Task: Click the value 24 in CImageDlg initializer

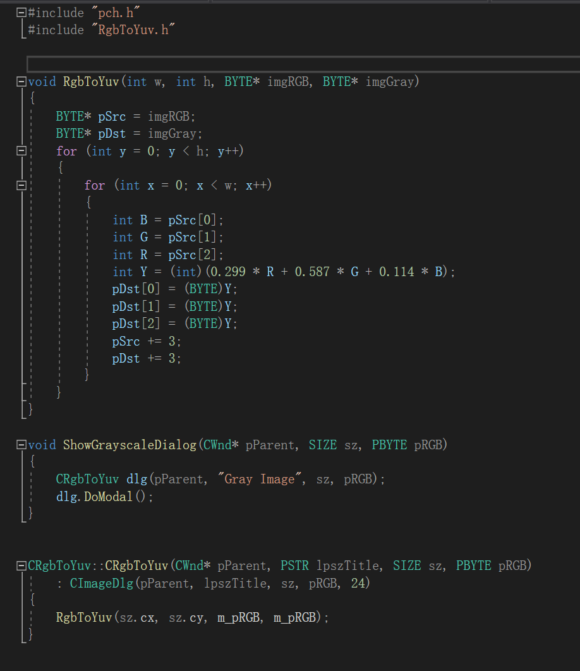Action: (358, 583)
